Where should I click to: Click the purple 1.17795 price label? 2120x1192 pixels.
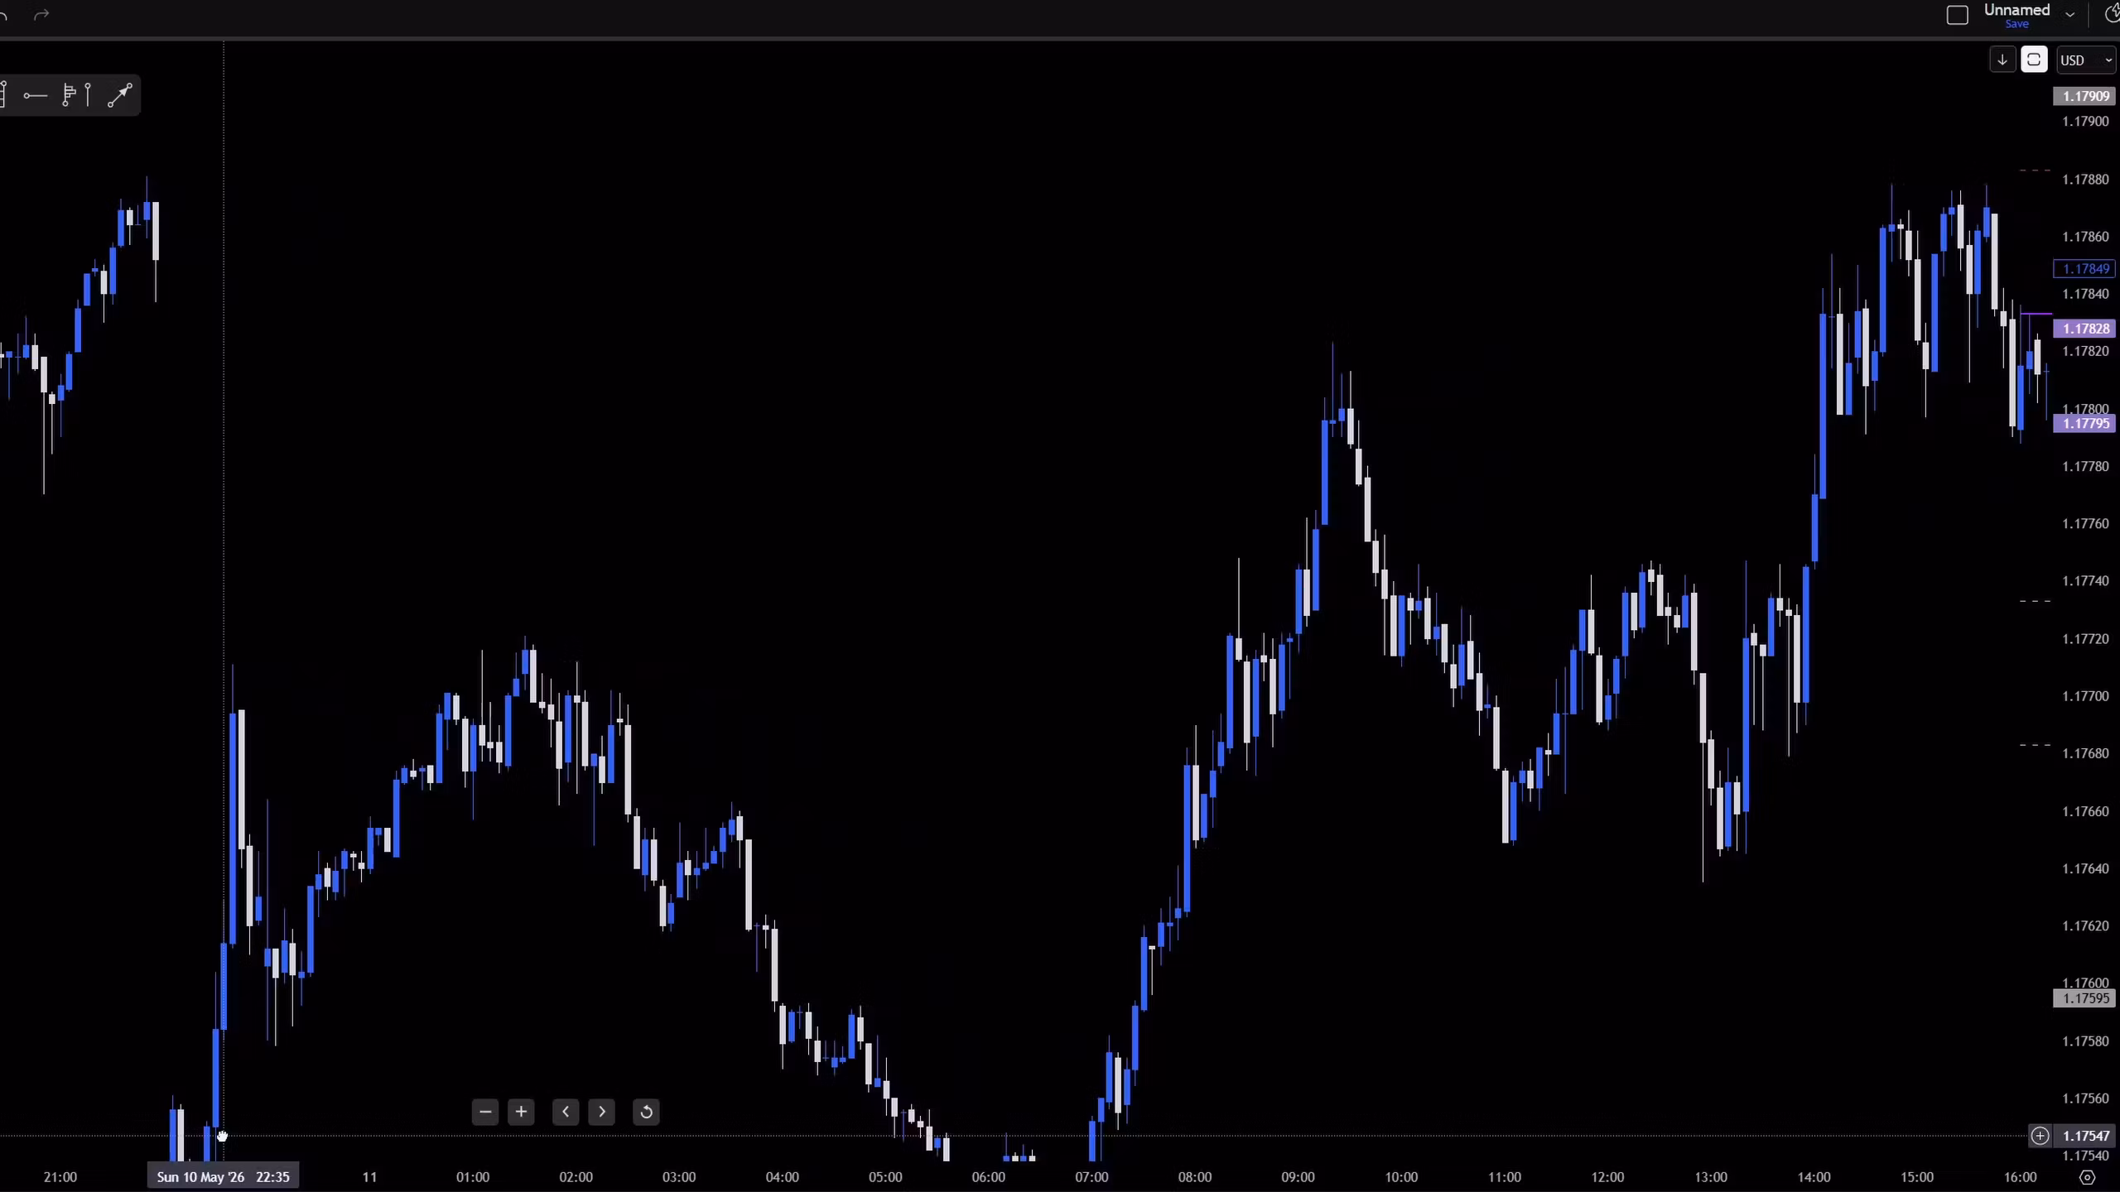click(x=2085, y=424)
